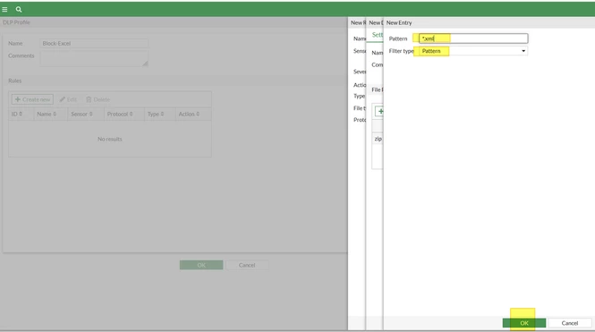Click inside the Pattern input field
Viewport: 595px width, 332px height.
coord(473,38)
